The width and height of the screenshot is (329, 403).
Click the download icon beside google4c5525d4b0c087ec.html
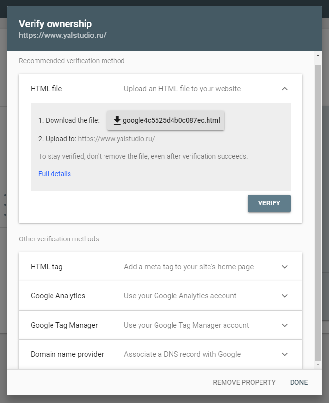[117, 120]
